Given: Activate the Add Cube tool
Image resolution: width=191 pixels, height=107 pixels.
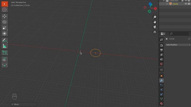Looking at the screenshot, I should tap(5, 53).
